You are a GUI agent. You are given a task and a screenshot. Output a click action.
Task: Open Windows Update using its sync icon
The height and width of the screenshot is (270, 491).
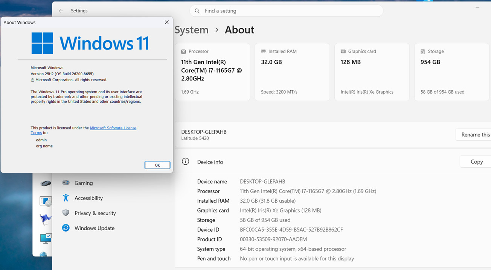pyautogui.click(x=66, y=228)
